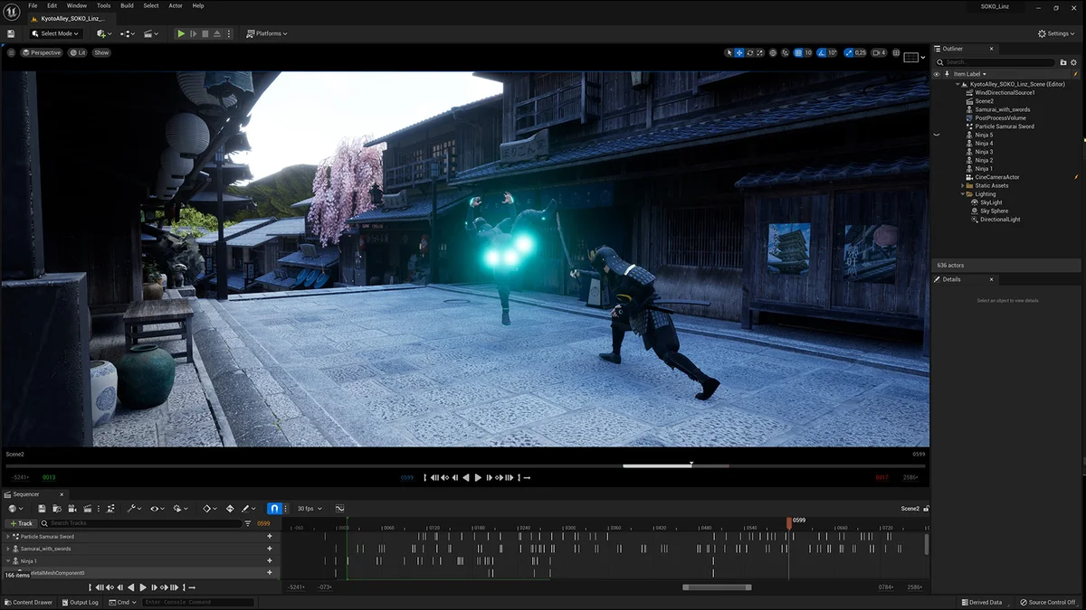Open the Build menu
1086x610 pixels.
[x=127, y=5]
